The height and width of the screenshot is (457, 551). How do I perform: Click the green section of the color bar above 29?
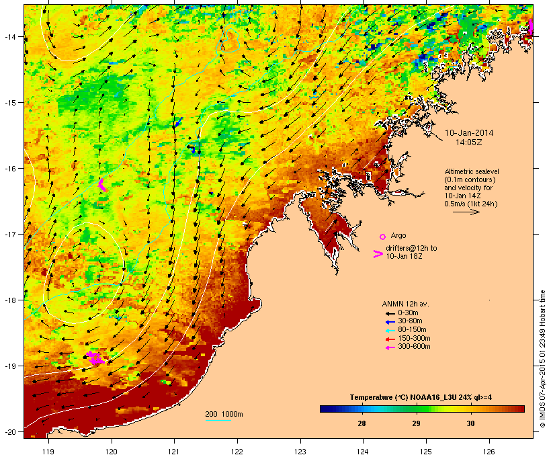tap(417, 409)
